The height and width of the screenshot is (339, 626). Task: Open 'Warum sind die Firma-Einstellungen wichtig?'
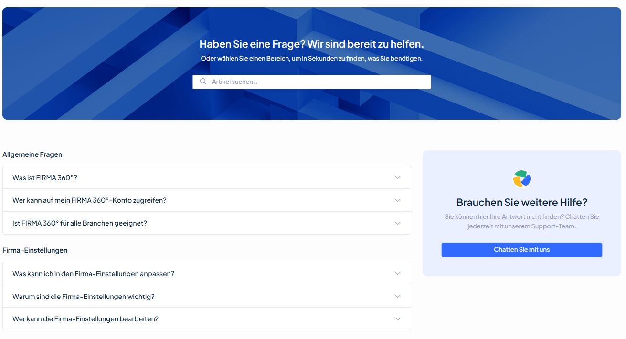tap(84, 297)
